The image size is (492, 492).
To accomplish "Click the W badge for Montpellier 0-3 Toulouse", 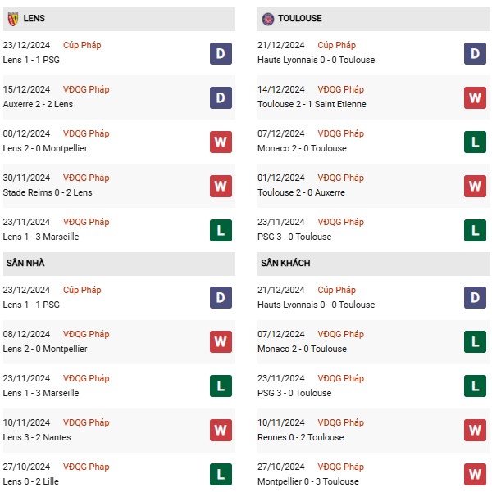I will point(475,475).
